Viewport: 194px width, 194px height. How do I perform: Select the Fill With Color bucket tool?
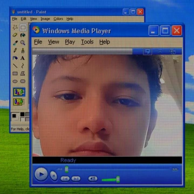pyautogui.click(x=23, y=35)
